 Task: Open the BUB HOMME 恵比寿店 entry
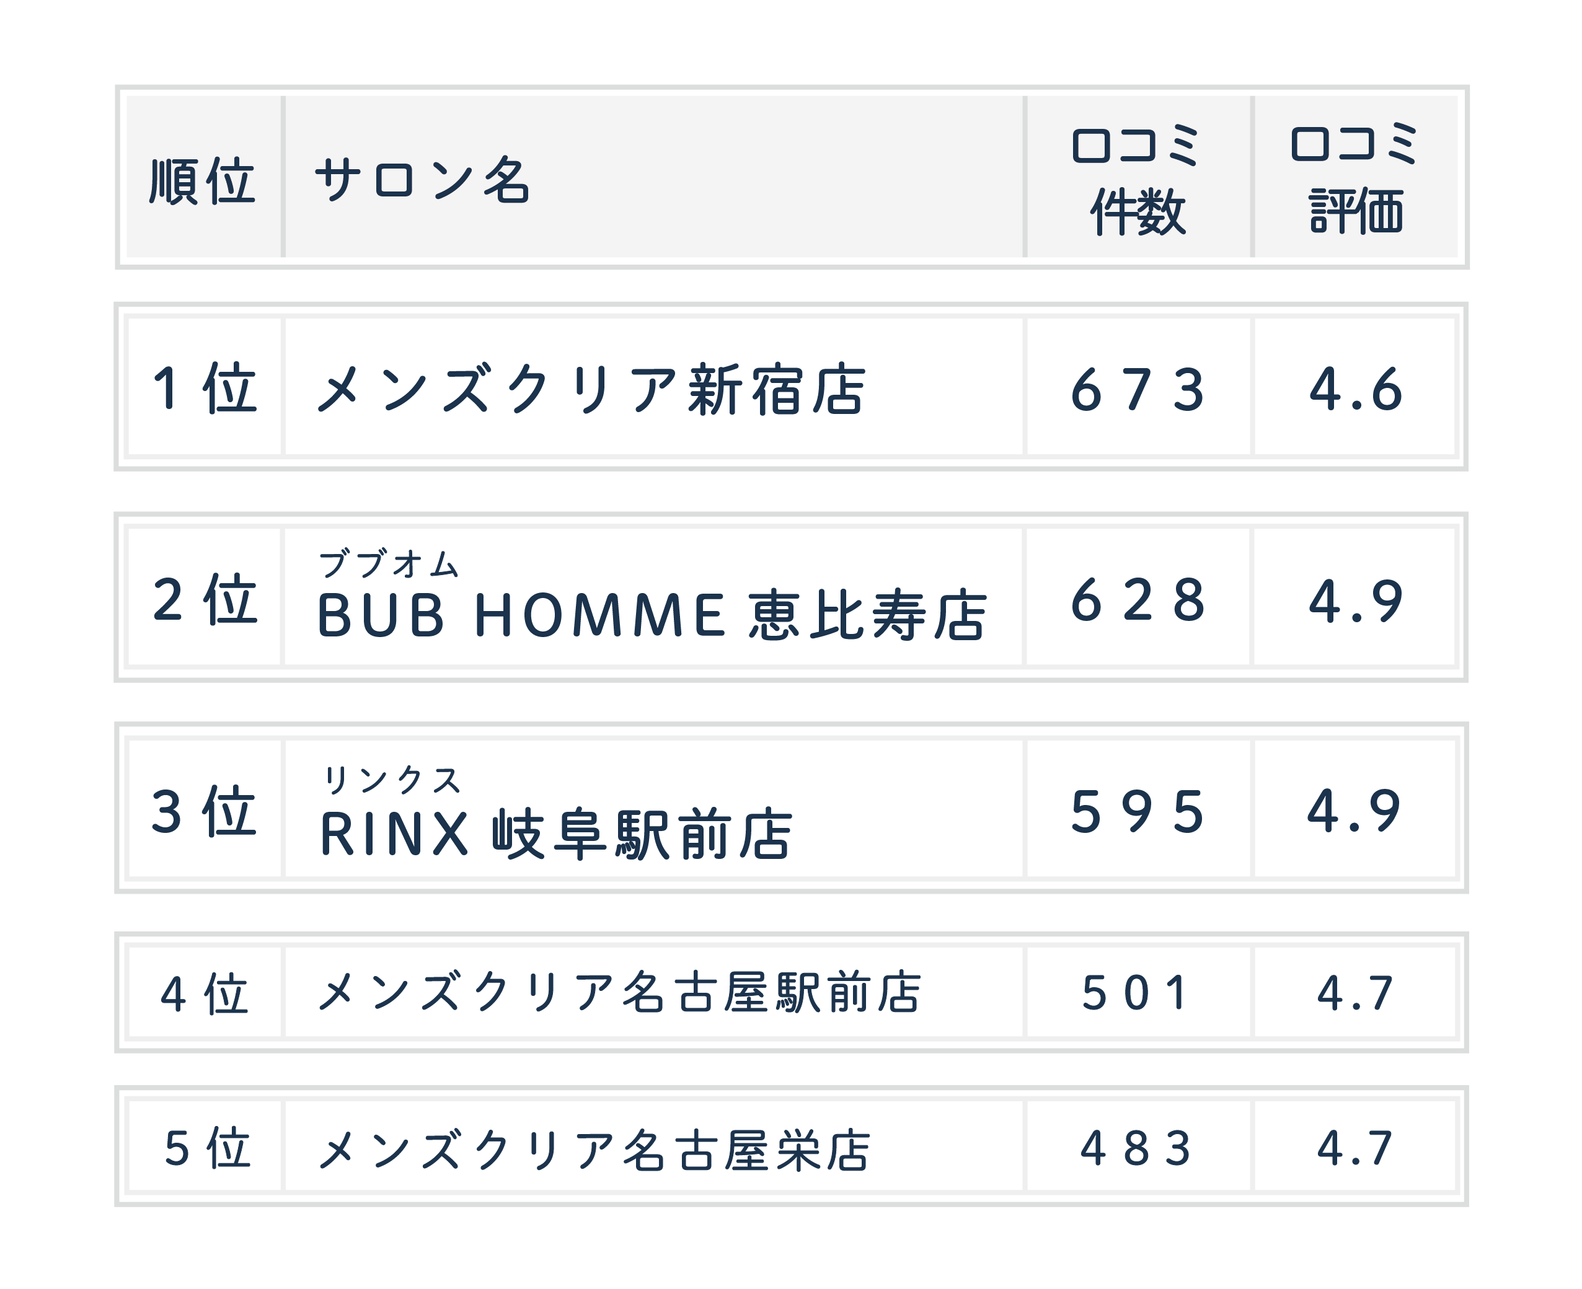652,615
